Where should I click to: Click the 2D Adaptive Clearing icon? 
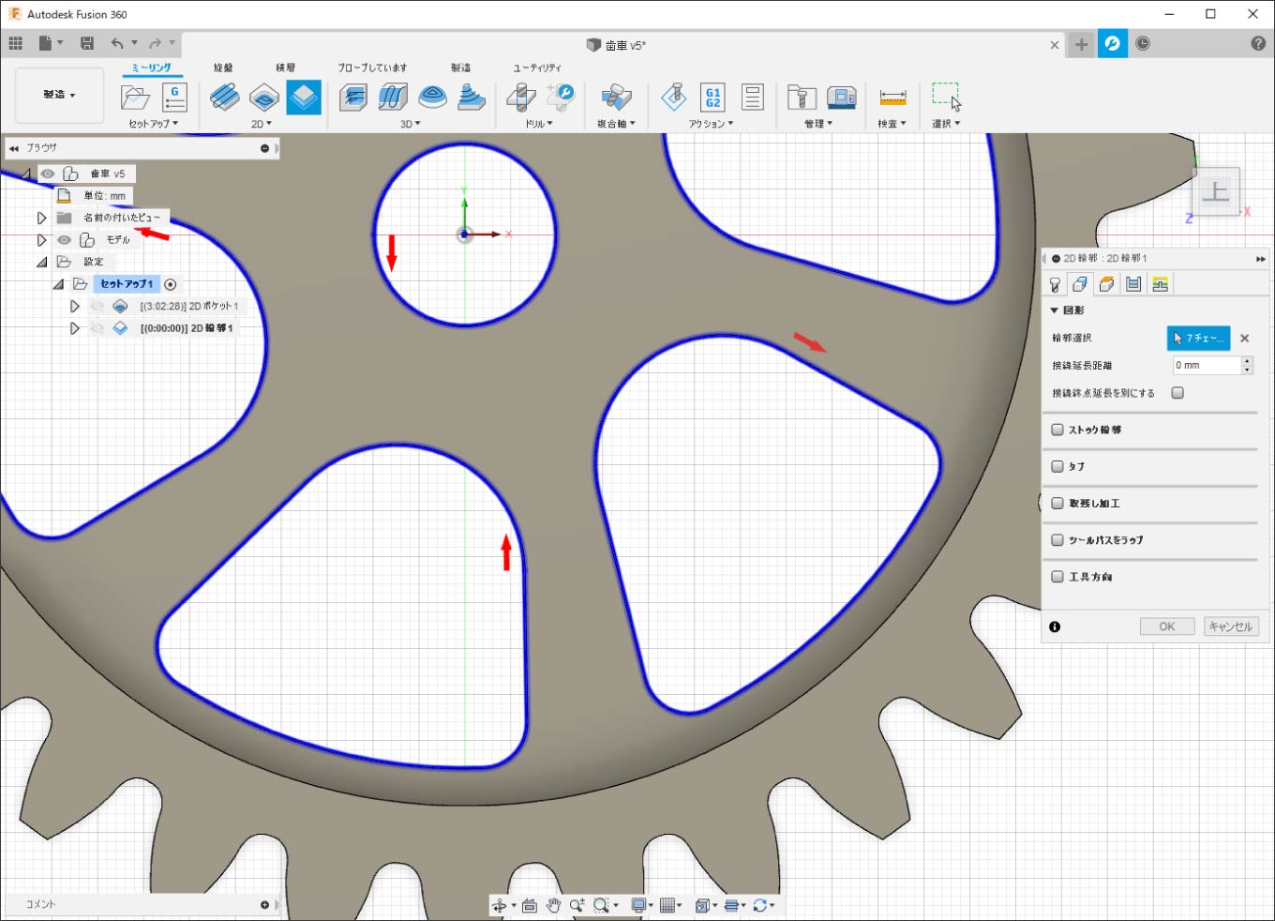[225, 98]
